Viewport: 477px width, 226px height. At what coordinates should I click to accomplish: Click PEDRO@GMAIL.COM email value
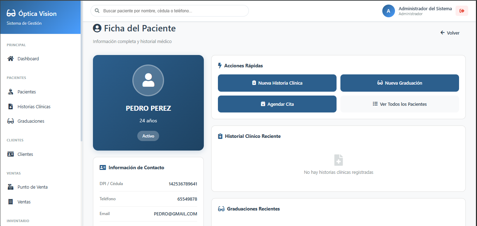(x=176, y=214)
